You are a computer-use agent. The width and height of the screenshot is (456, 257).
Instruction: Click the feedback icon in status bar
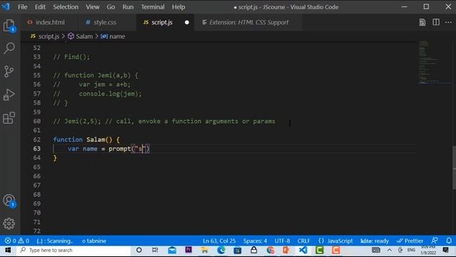[435, 241]
